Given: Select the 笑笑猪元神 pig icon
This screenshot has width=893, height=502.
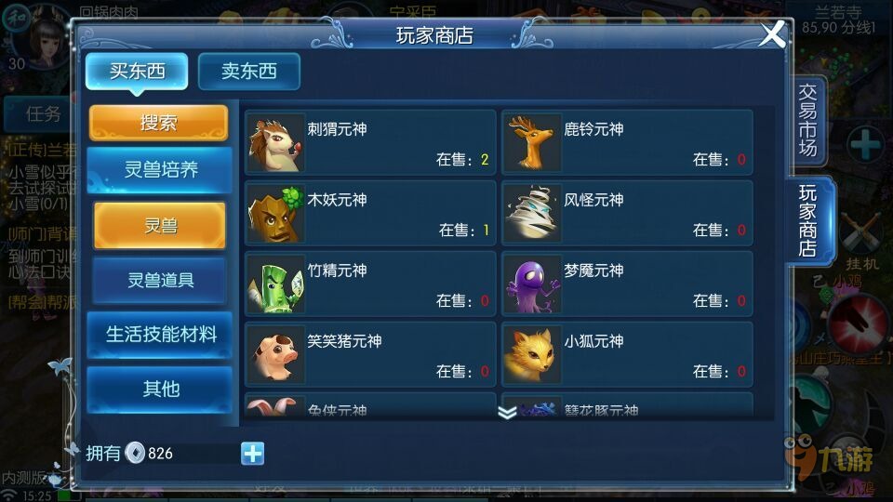Looking at the screenshot, I should point(275,354).
